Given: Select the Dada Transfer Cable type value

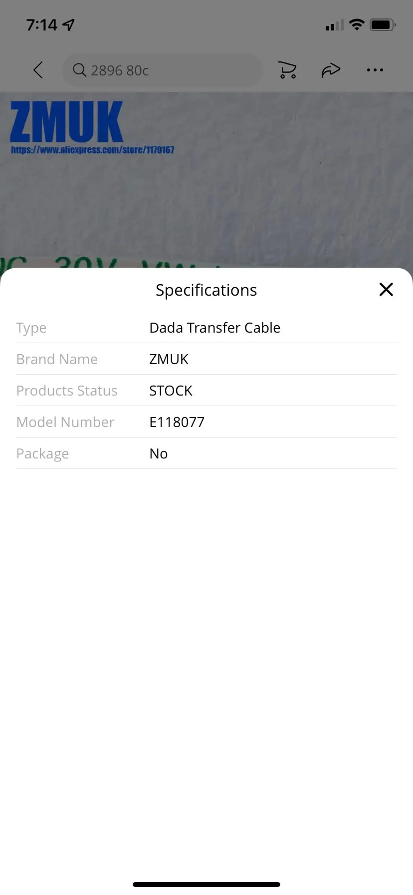Looking at the screenshot, I should click(x=214, y=328).
